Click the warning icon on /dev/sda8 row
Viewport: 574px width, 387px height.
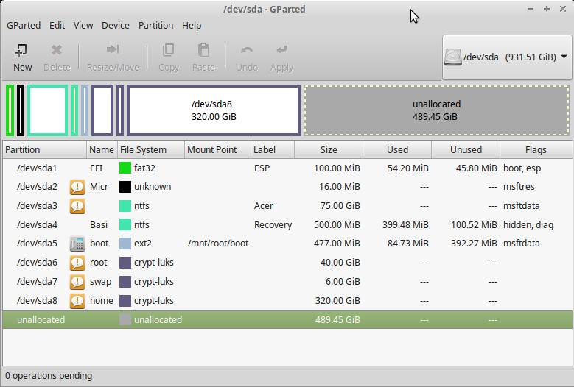(77, 301)
